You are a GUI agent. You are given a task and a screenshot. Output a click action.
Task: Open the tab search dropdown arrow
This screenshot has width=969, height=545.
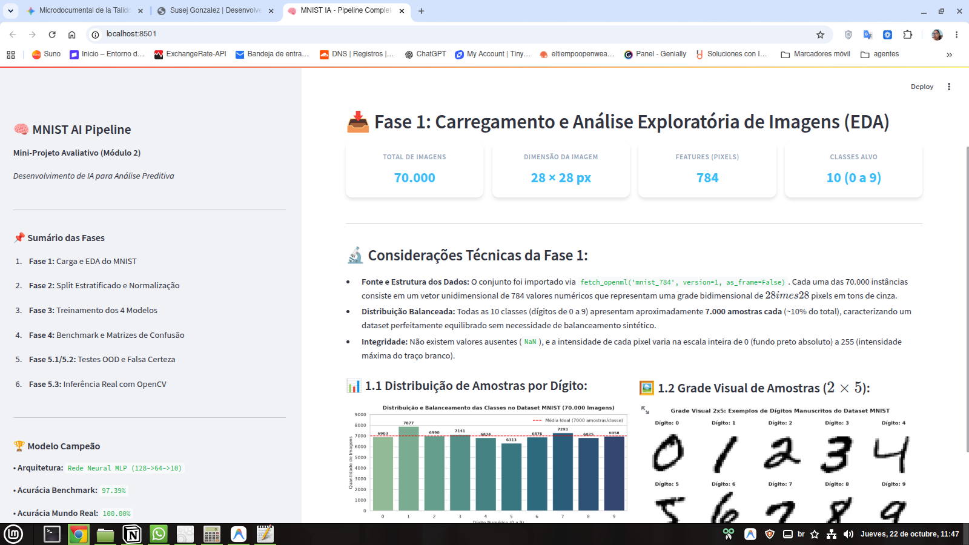click(x=11, y=11)
